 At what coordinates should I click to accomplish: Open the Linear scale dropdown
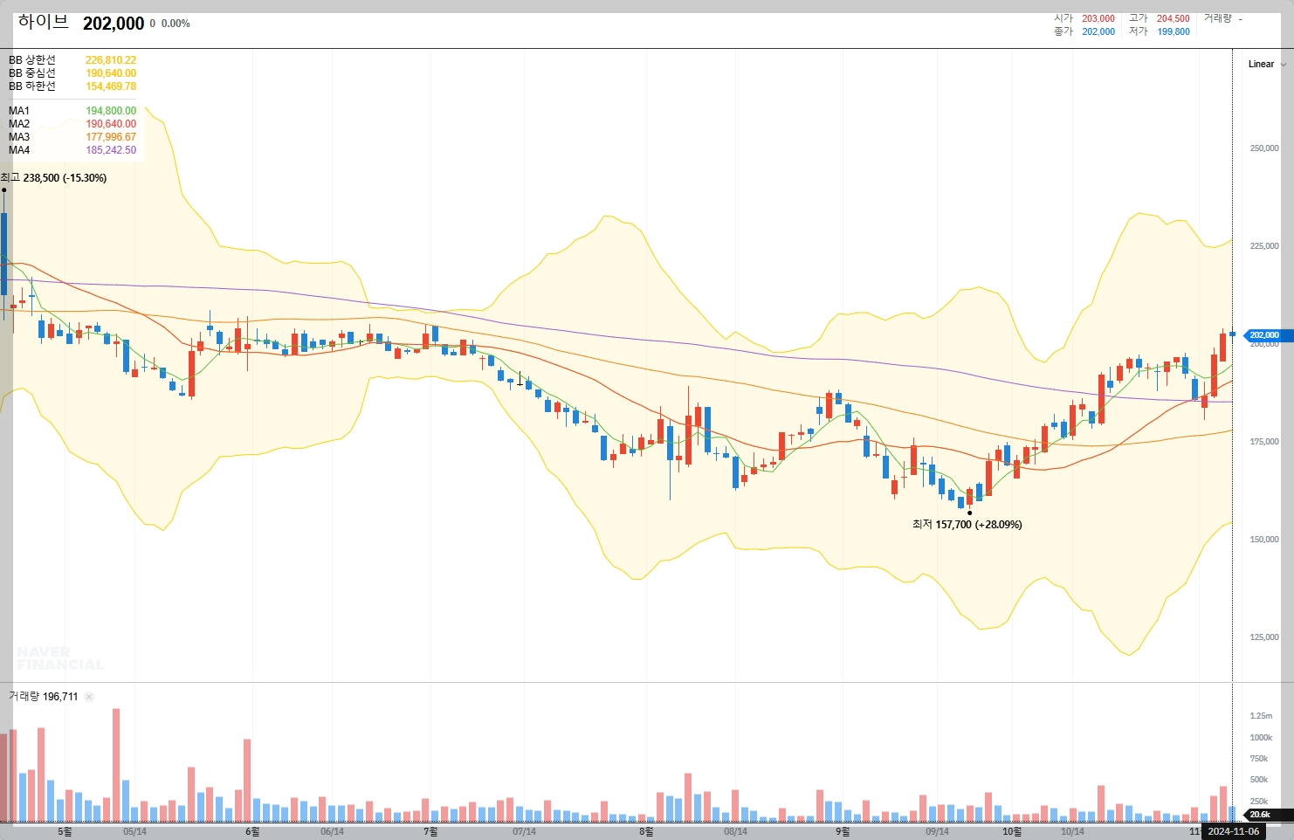pyautogui.click(x=1267, y=64)
